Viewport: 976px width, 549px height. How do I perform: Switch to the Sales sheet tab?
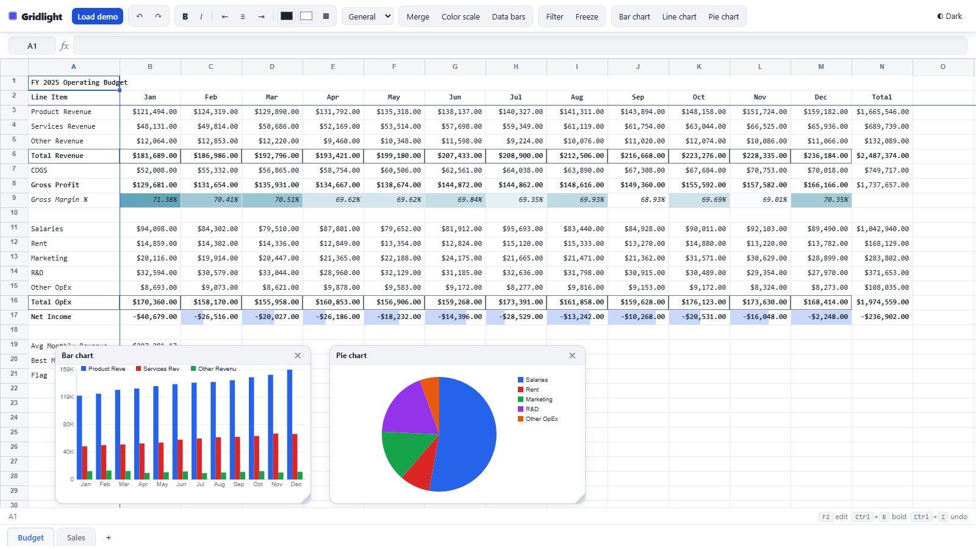(x=76, y=537)
